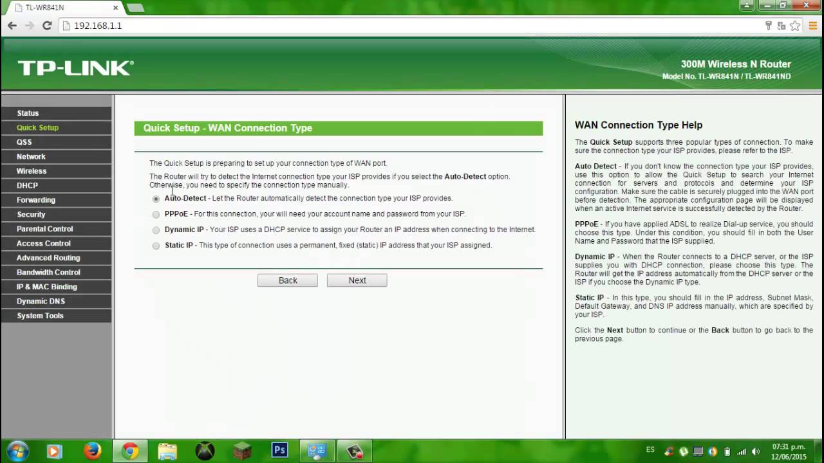Viewport: 824px width, 463px height.
Task: Launch the media player taskbar icon
Action: [x=54, y=451]
